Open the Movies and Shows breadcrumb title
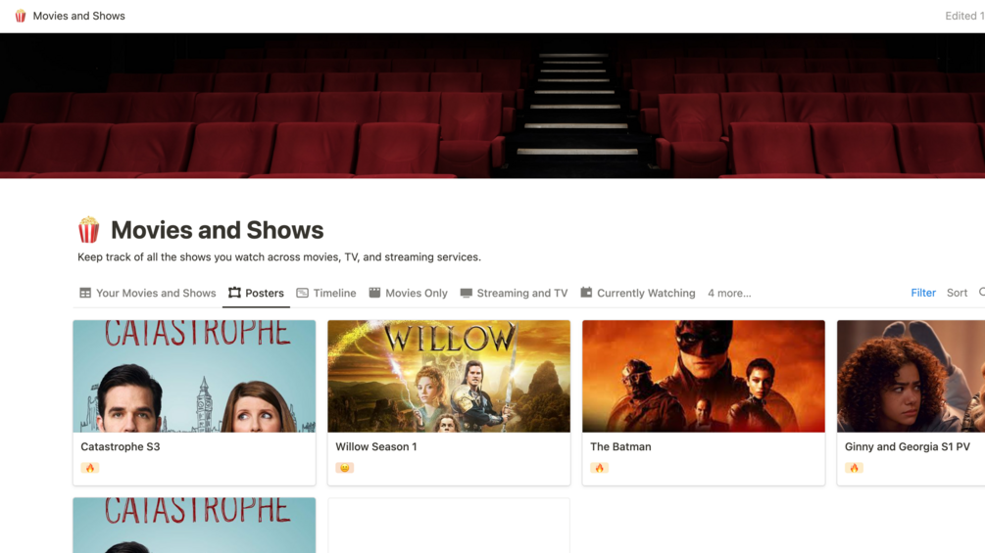The image size is (985, 553). coord(78,16)
